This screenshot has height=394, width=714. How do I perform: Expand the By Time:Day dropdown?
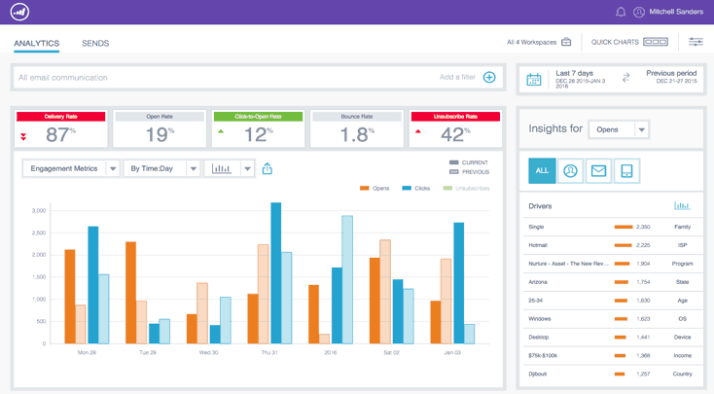161,168
